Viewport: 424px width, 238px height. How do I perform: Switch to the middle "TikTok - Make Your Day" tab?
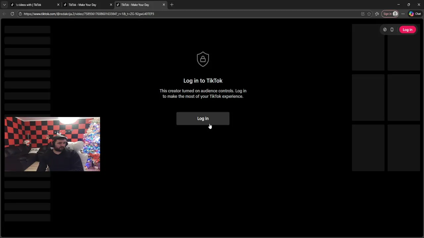88,5
